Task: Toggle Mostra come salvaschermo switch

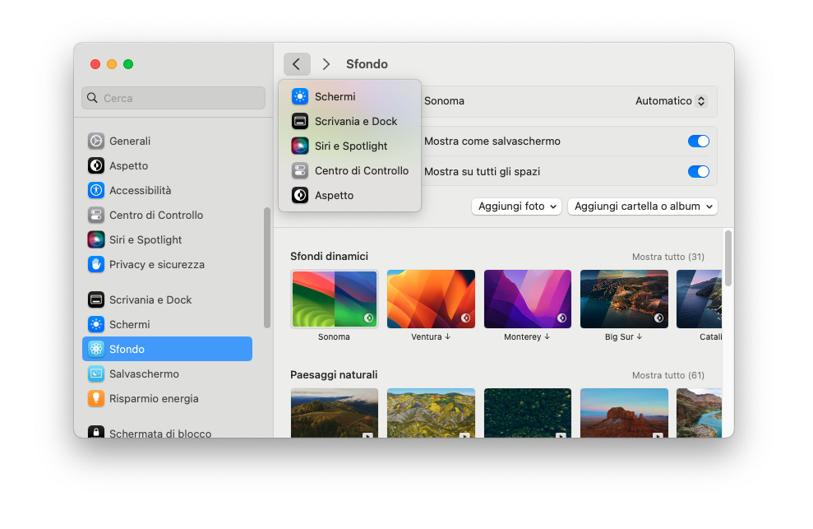Action: [698, 141]
